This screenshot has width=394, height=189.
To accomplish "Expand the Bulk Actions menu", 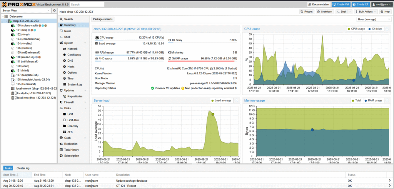I will click(x=364, y=12).
